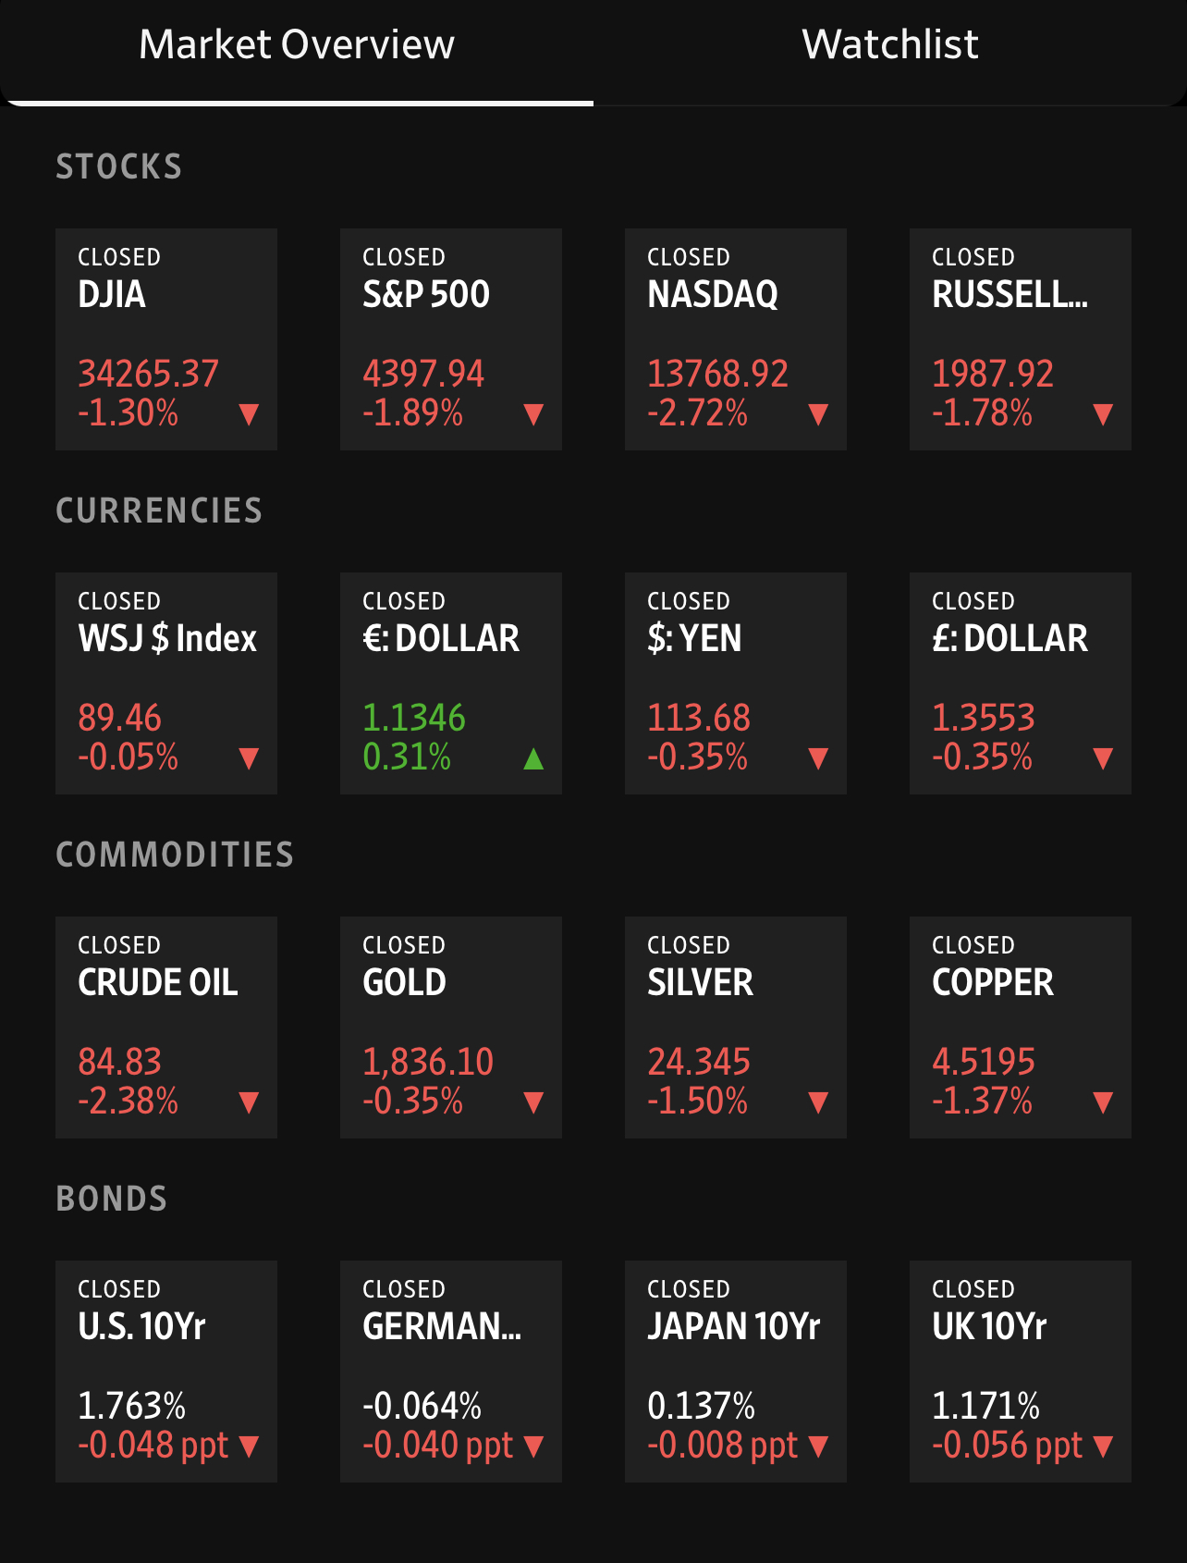Click the Currencies section heading
Viewport: 1187px width, 1563px height.
[159, 511]
